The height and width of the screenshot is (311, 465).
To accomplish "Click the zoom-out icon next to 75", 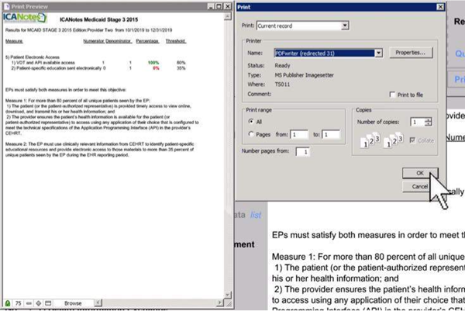I will [29, 303].
